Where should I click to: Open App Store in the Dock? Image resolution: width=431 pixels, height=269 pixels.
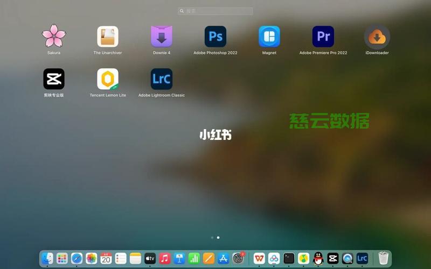[x=224, y=259]
